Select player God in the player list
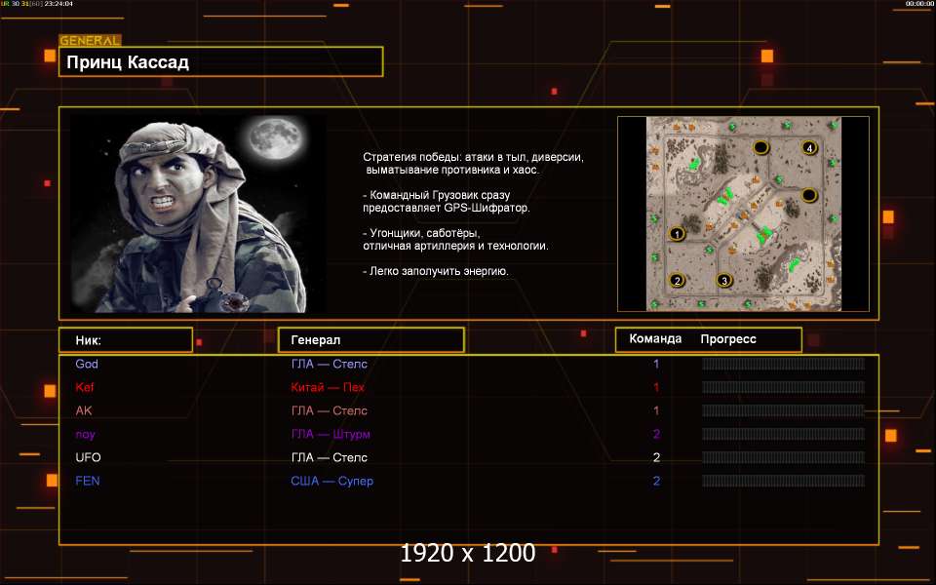The height and width of the screenshot is (585, 936). pyautogui.click(x=87, y=365)
